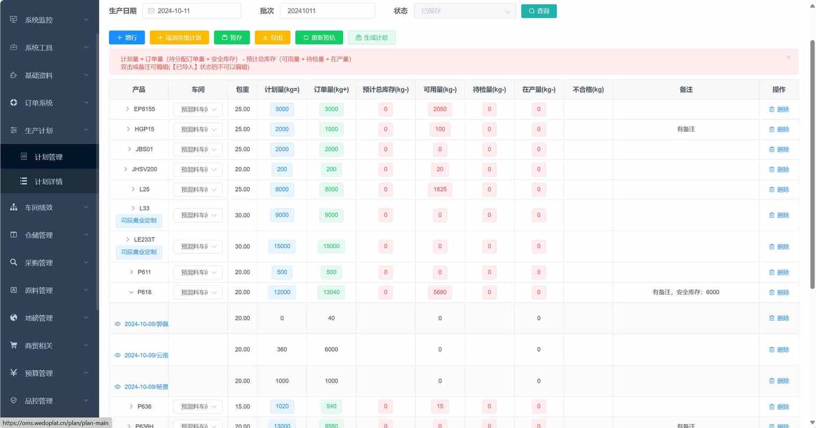Viewport: 816px width, 428px height.
Task: Collapse the expanded P618 product row
Action: pos(131,292)
